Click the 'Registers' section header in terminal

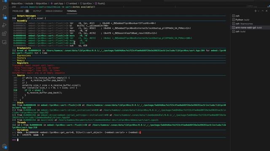click(x=23, y=63)
